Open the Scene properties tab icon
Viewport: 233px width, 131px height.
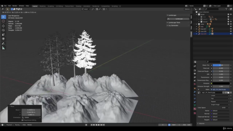coord(195,81)
